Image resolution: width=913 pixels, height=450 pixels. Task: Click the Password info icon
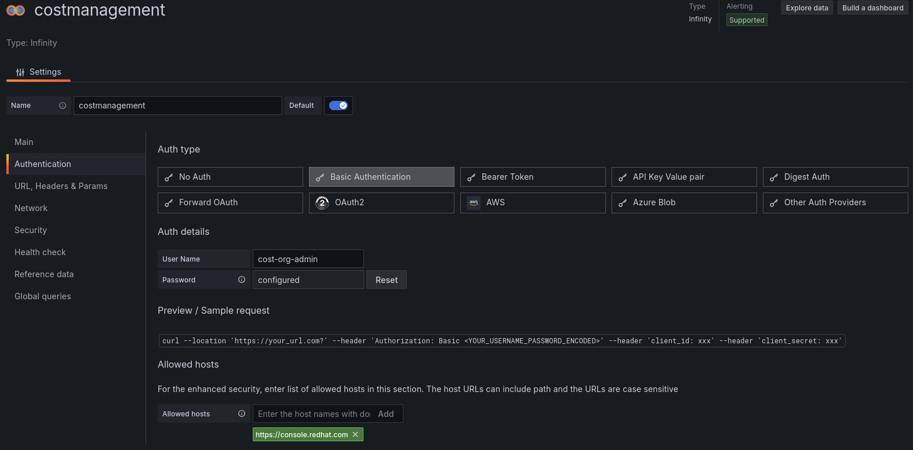(x=242, y=280)
